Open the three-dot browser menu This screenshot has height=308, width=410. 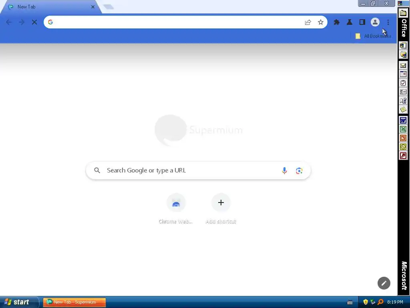click(388, 22)
